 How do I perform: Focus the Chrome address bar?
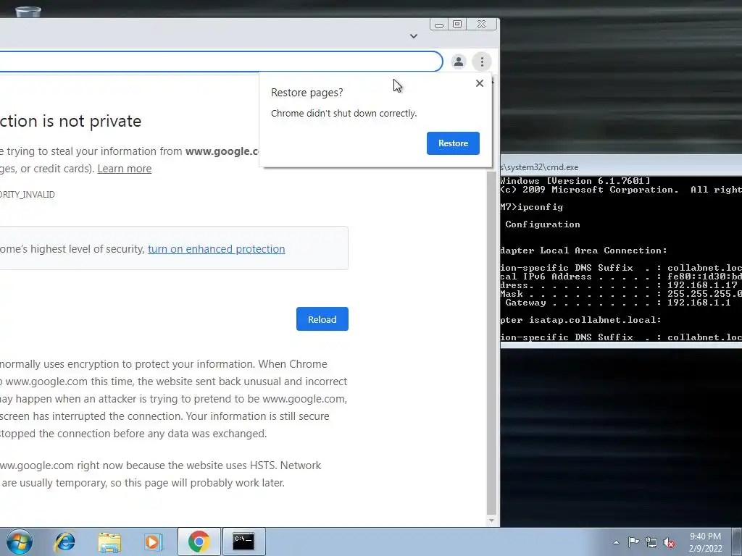pos(220,62)
